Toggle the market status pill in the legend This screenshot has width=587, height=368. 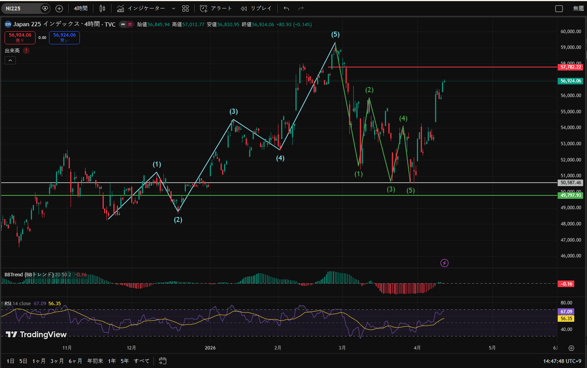coord(127,24)
